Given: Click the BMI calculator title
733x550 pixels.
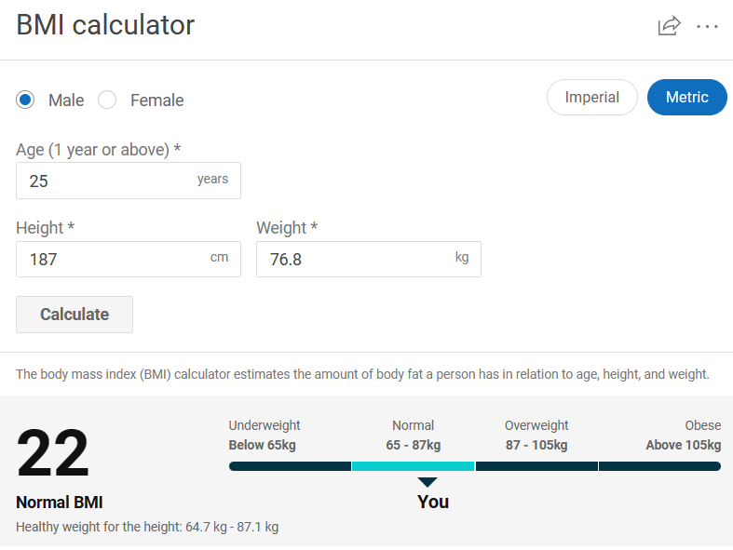Looking at the screenshot, I should [105, 25].
